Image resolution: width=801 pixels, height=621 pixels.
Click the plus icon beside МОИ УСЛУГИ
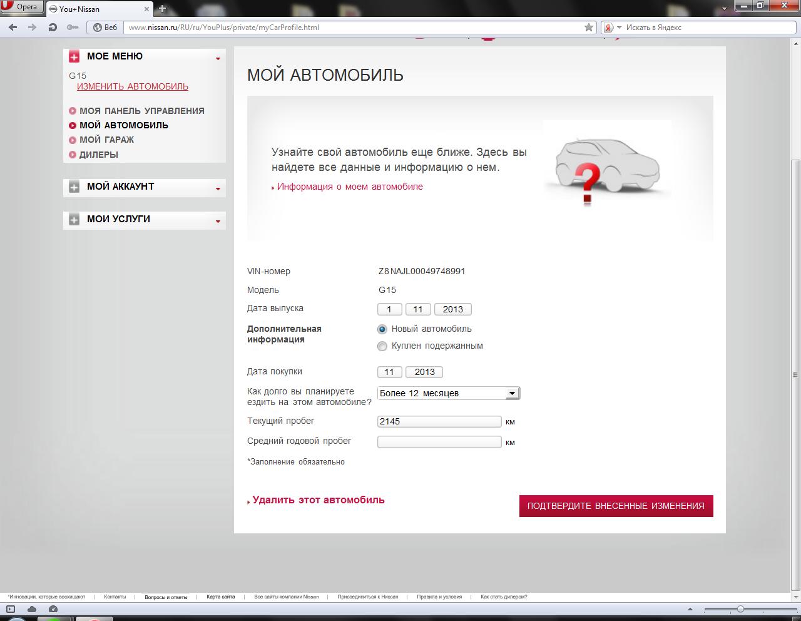(x=74, y=219)
